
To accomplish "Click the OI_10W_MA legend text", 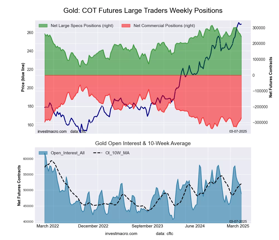I will point(117,153).
